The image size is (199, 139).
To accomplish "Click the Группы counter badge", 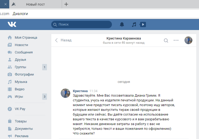I will tap(45, 67).
